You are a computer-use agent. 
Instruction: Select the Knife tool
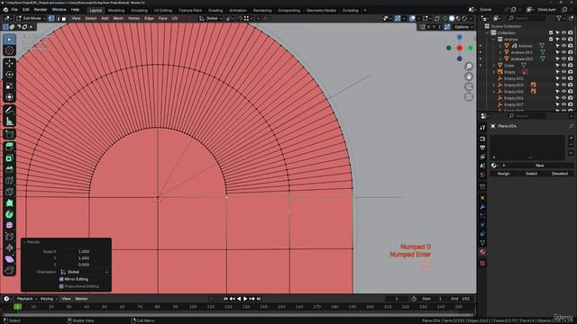point(9,192)
